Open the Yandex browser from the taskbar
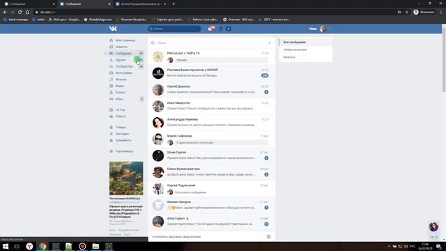Screen dimensions: 446x251 point(29,246)
